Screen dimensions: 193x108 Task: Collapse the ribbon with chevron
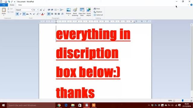coord(188,5)
